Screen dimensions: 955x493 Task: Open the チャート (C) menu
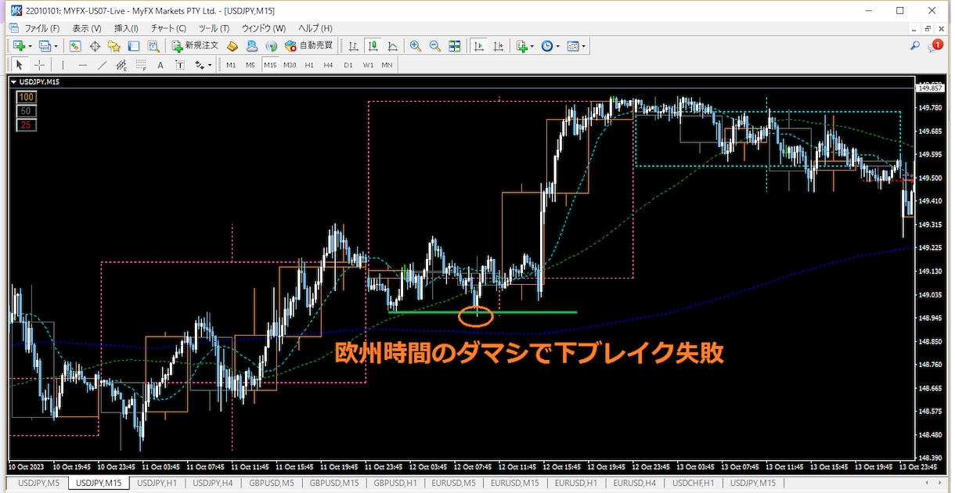(168, 28)
